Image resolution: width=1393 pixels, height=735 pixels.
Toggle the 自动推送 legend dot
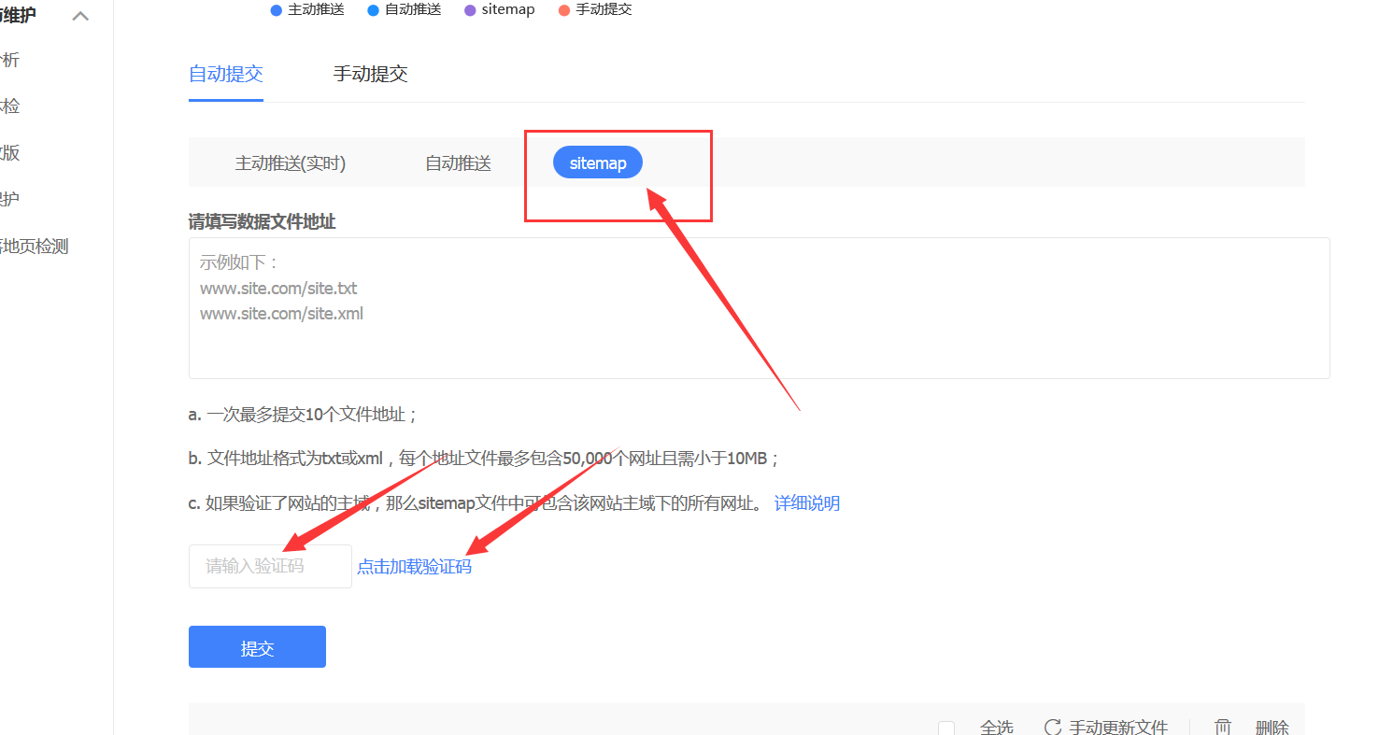click(x=373, y=10)
